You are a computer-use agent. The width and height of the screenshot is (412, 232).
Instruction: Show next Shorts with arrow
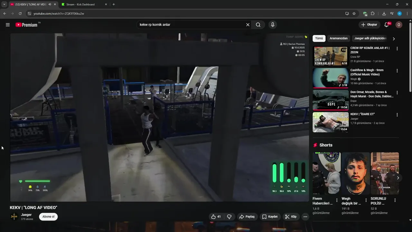[398, 178]
